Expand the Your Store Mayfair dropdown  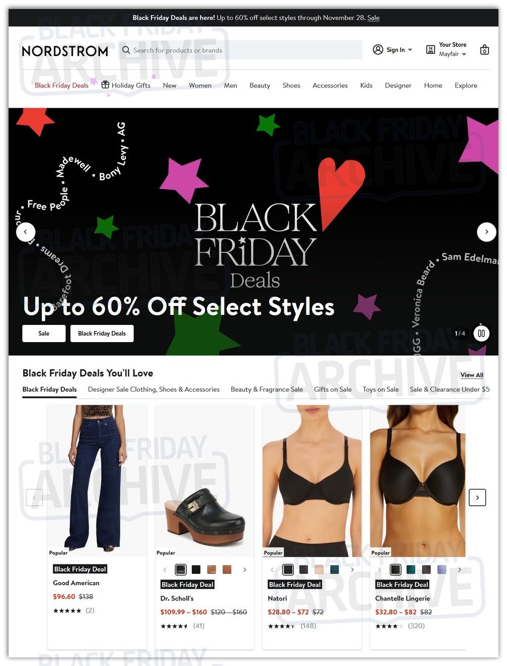coord(464,54)
